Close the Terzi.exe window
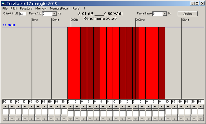 point(202,3)
